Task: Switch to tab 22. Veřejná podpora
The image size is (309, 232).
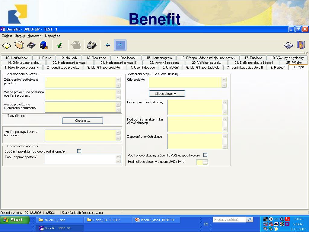Action: pyautogui.click(x=164, y=63)
